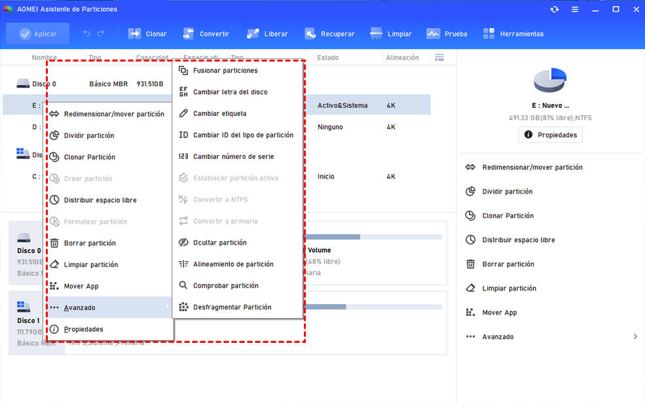Click the Disco 0 usage bar in map
This screenshot has width=645, height=403.
(373, 237)
